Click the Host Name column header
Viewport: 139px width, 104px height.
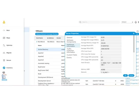point(39,38)
